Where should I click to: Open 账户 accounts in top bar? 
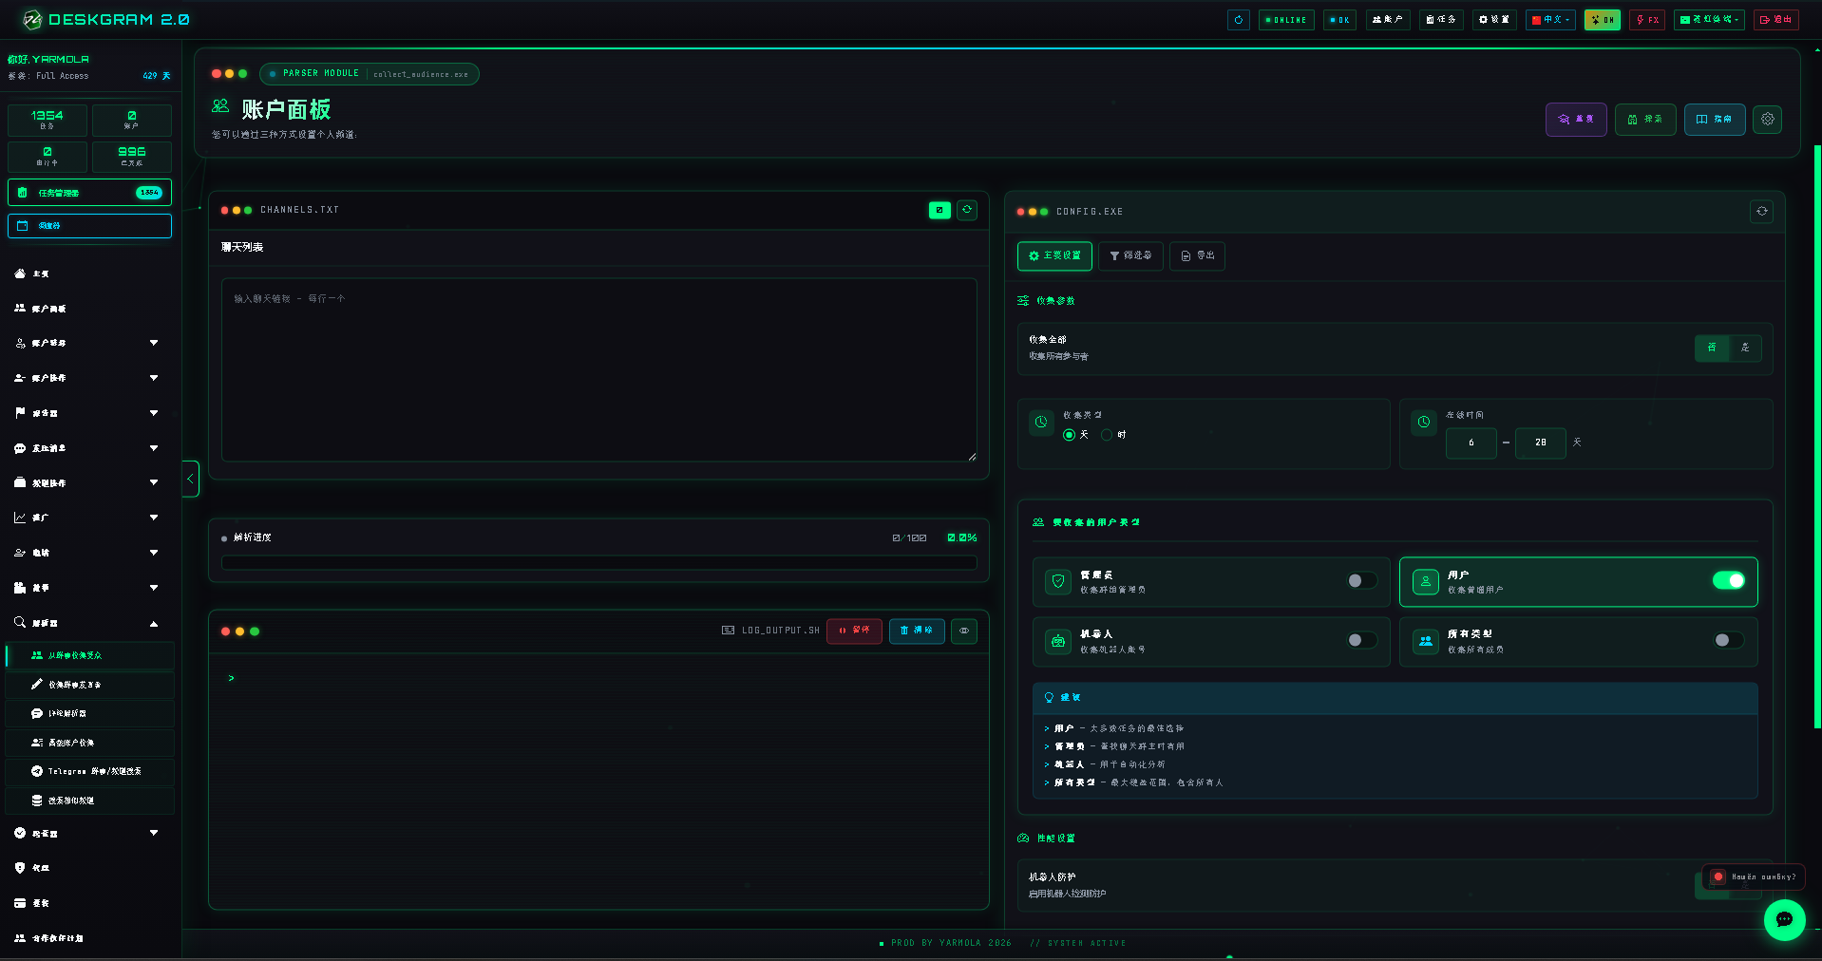pyautogui.click(x=1388, y=20)
